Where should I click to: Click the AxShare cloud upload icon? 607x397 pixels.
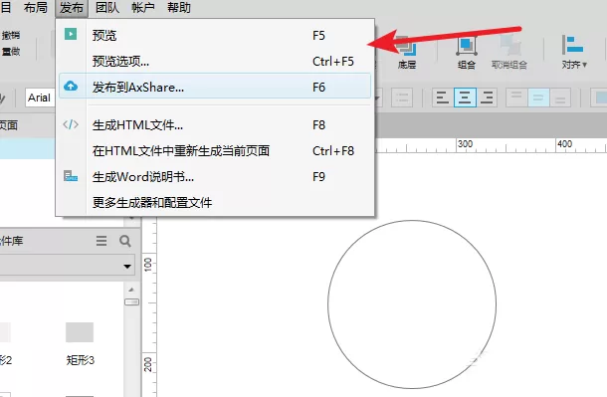[x=71, y=86]
